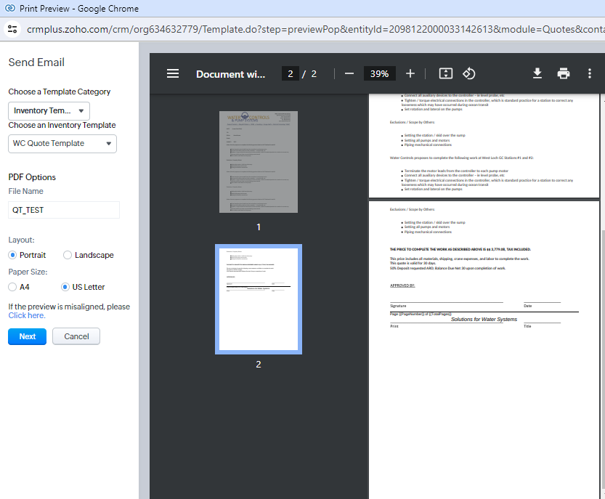Click the Next button

(x=27, y=336)
